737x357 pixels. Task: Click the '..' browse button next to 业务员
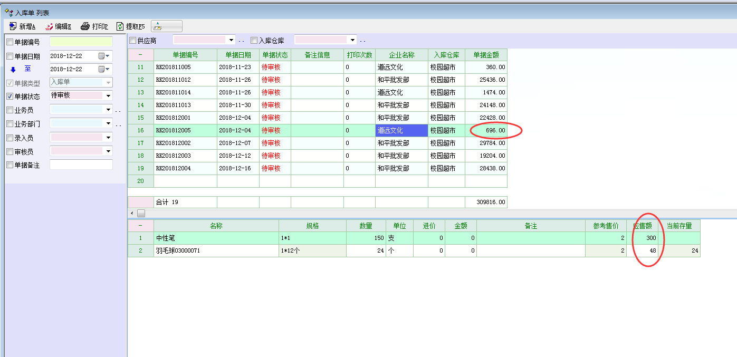[x=118, y=111]
